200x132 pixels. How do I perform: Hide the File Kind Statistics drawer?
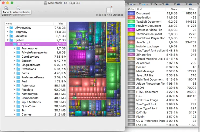pyautogui.click(x=110, y=10)
